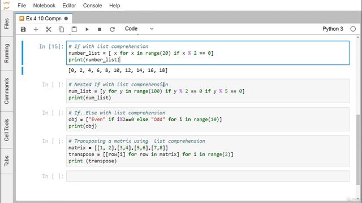Screen dimensions: 362x203
Task: Open the Tabs sidebar panel
Action: pyautogui.click(x=6, y=161)
